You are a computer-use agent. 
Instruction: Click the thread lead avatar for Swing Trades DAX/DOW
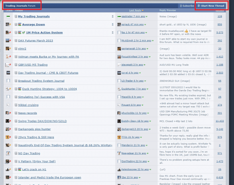pos(7,121)
